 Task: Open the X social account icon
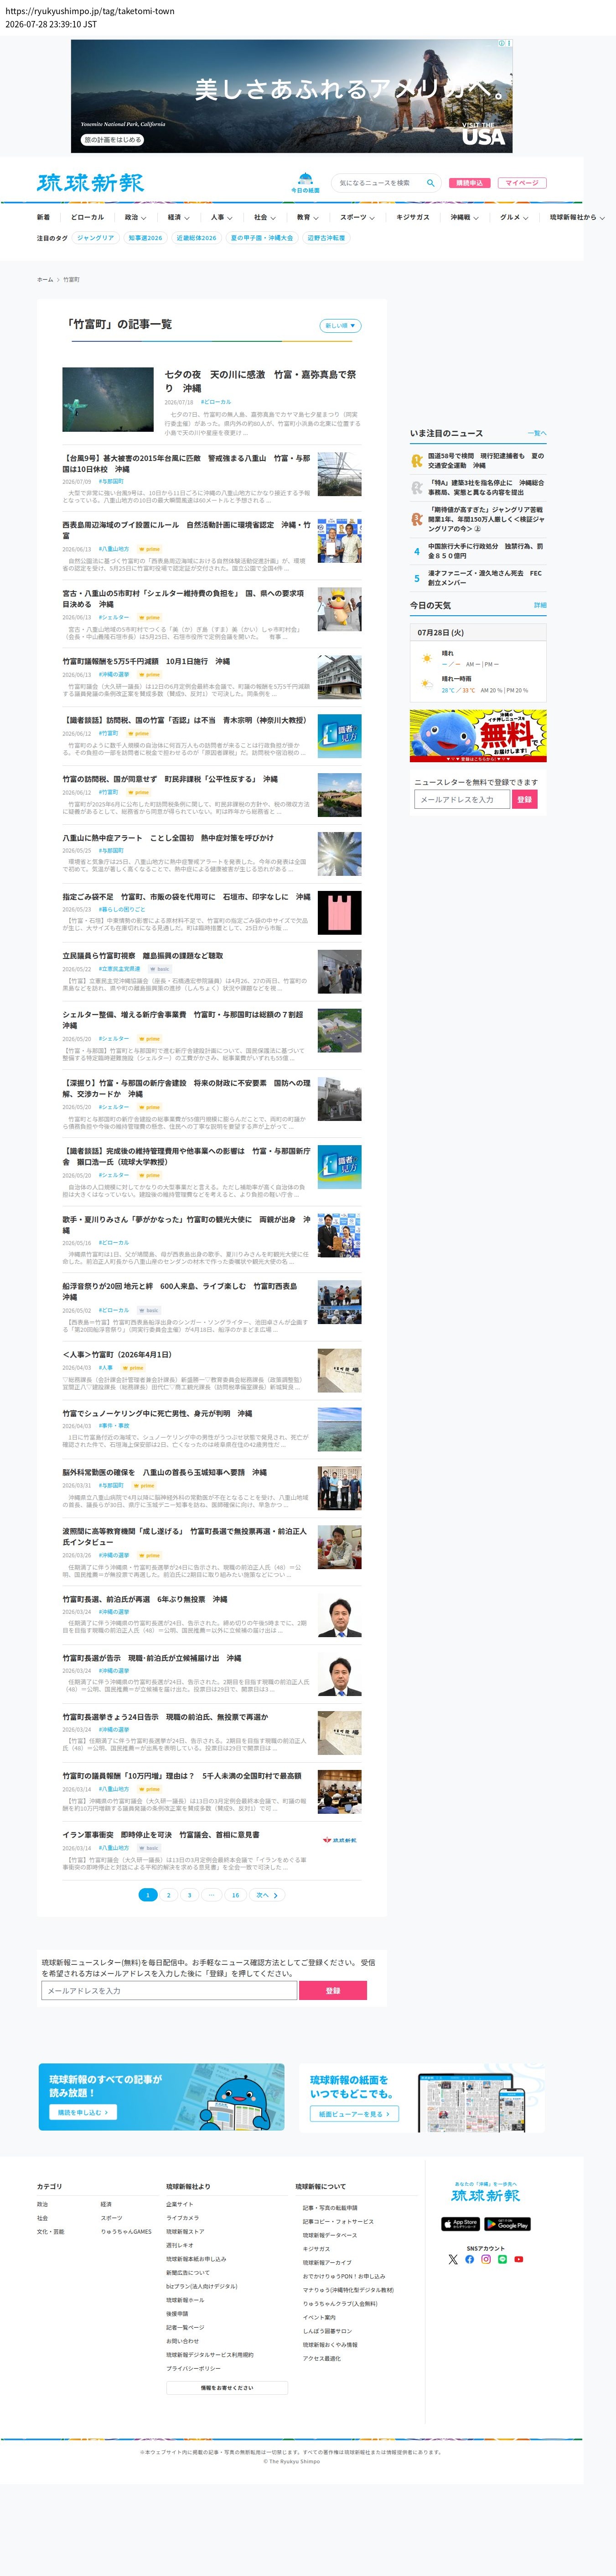452,2259
